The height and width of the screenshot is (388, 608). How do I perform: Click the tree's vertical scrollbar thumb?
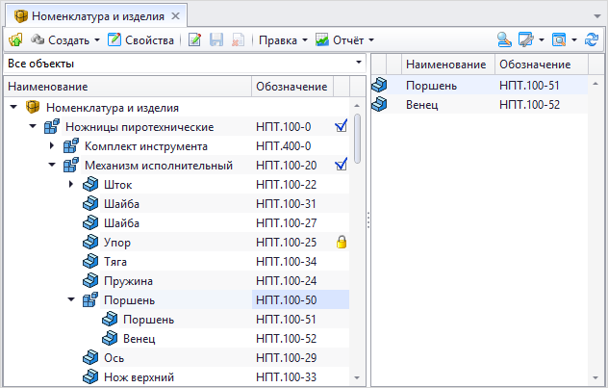pos(357,140)
